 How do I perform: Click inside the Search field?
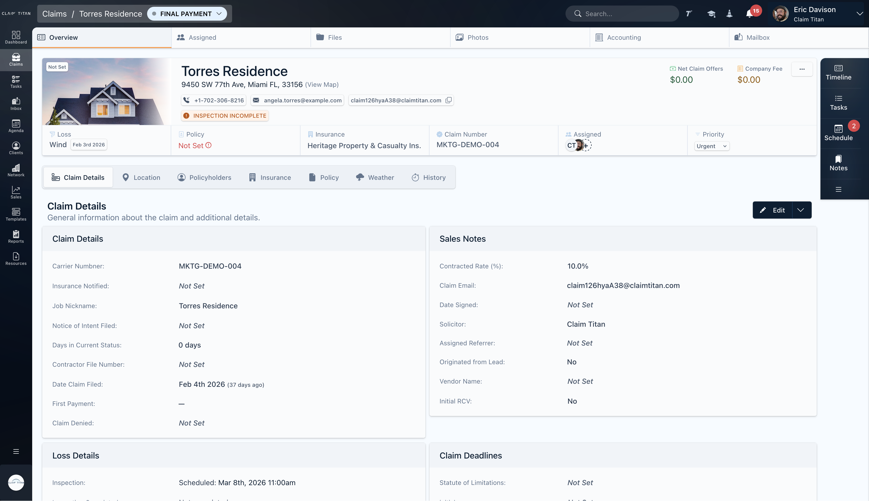[622, 13]
